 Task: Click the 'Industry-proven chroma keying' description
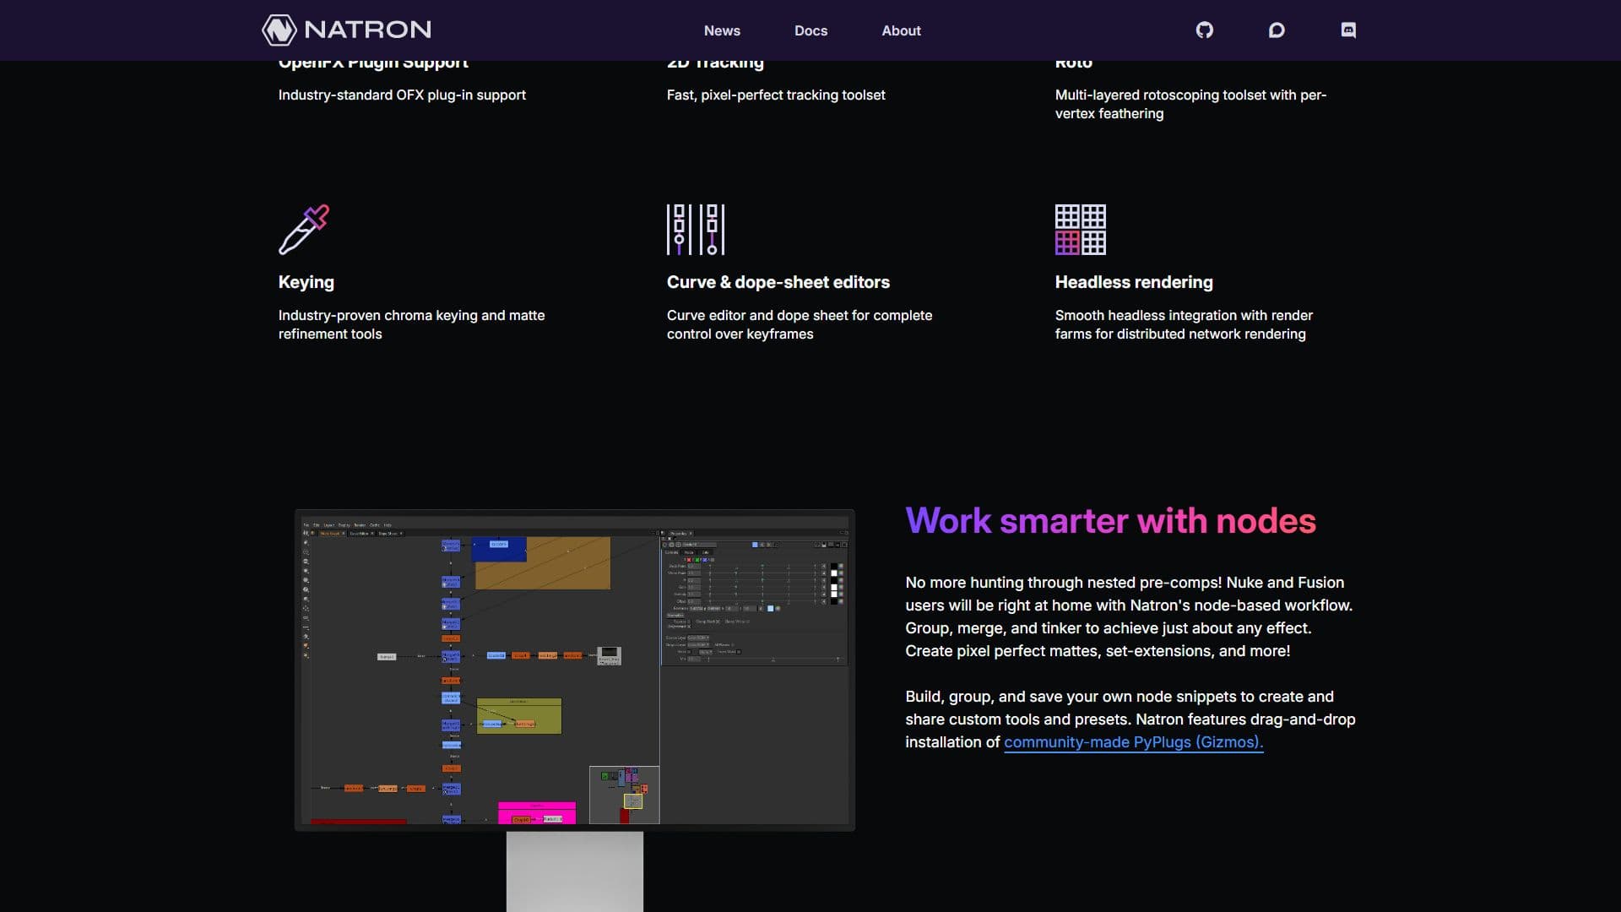(411, 324)
